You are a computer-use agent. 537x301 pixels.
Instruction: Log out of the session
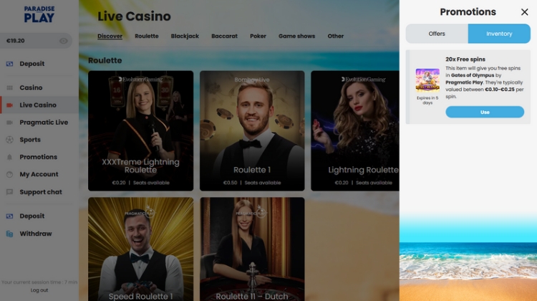39,290
